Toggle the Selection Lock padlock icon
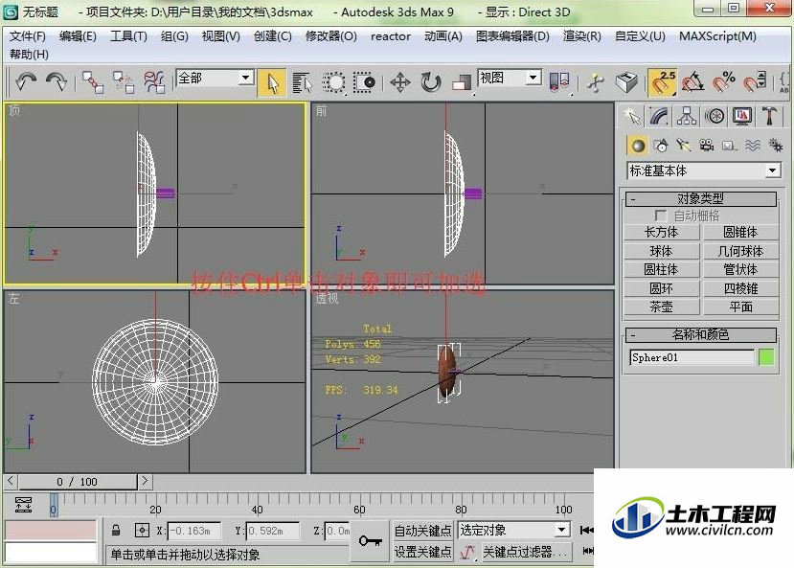Screen dimensions: 794x568 (116, 530)
